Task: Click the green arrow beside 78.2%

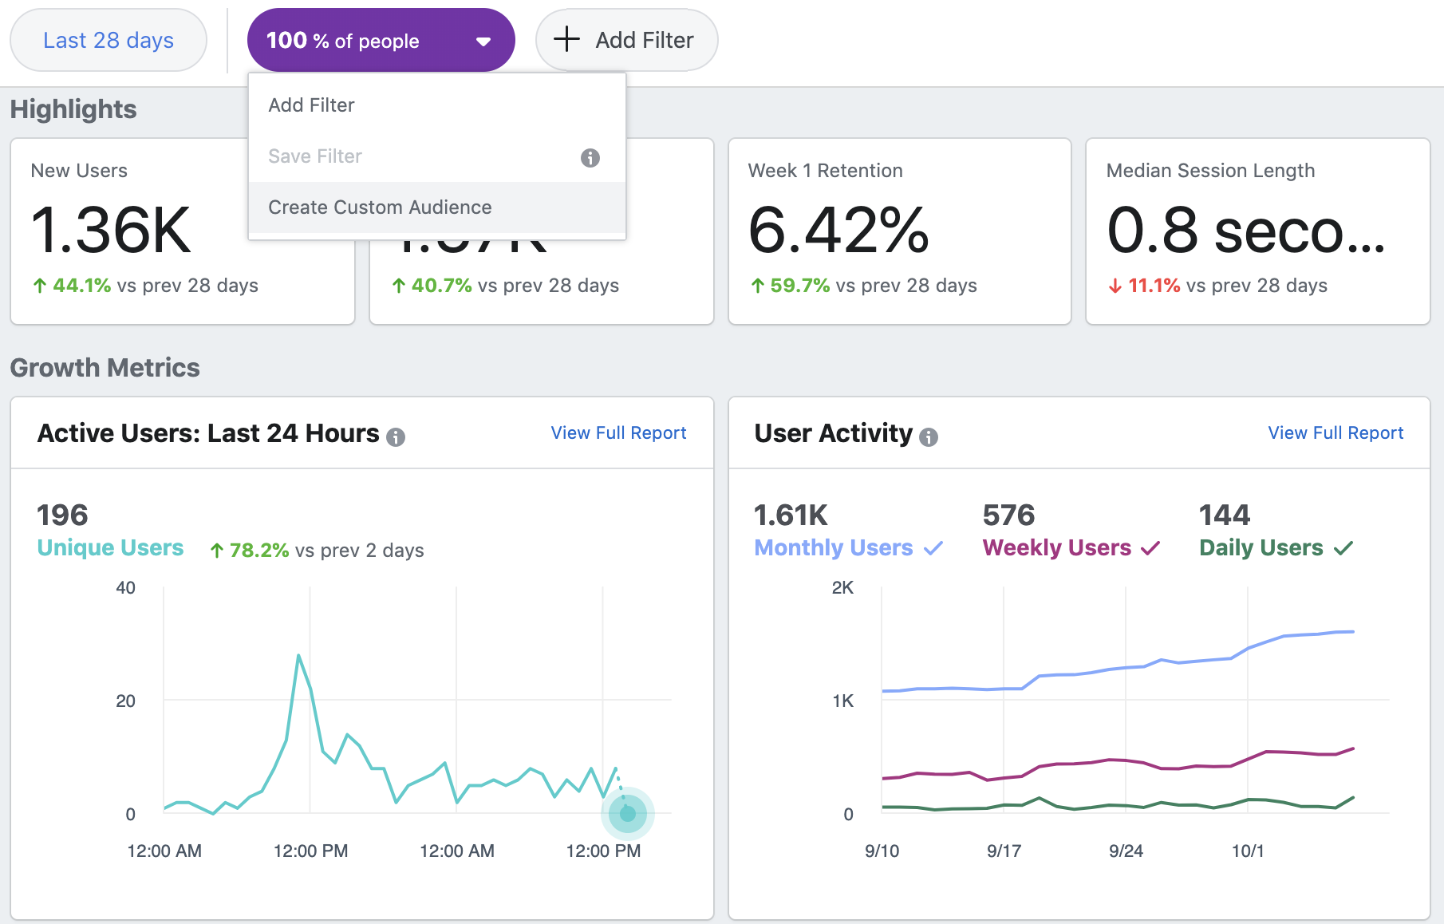Action: (216, 550)
